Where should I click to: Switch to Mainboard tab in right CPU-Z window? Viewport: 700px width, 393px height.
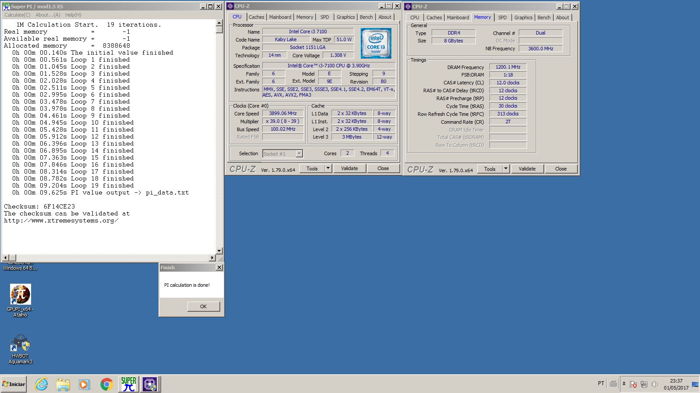tap(458, 17)
